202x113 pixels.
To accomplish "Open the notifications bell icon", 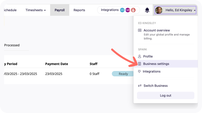I will pos(147,10).
